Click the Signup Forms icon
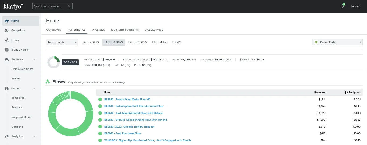The width and height of the screenshot is (367, 145). [7, 50]
